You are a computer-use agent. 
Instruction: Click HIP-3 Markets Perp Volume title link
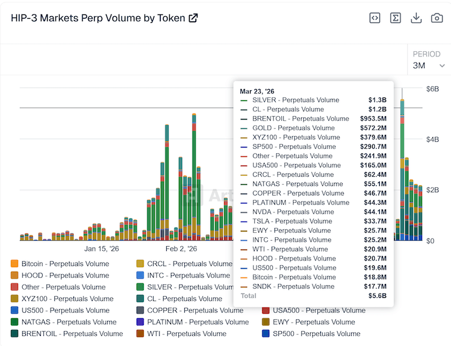coord(99,18)
